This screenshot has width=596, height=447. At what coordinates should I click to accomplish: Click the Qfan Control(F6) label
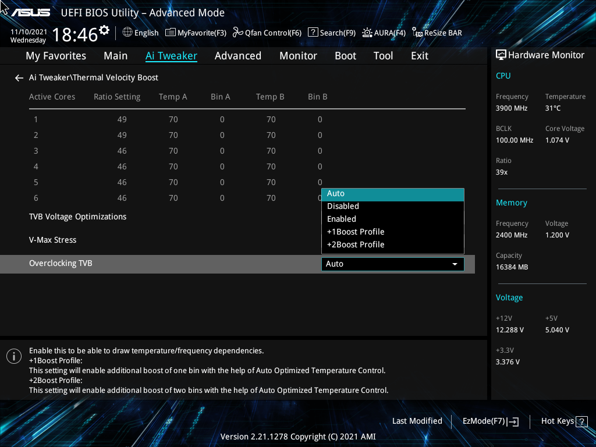(x=274, y=33)
